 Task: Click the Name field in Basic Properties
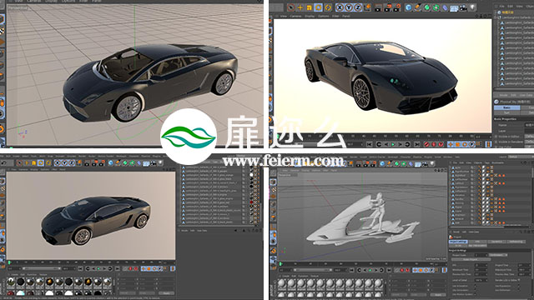click(x=529, y=125)
